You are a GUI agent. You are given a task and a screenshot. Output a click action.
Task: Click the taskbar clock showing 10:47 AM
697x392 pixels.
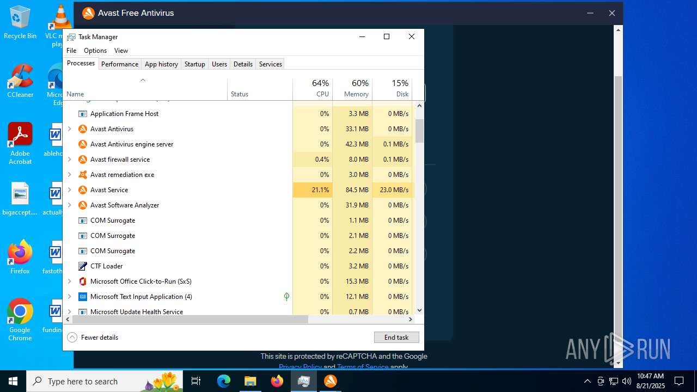tap(651, 381)
